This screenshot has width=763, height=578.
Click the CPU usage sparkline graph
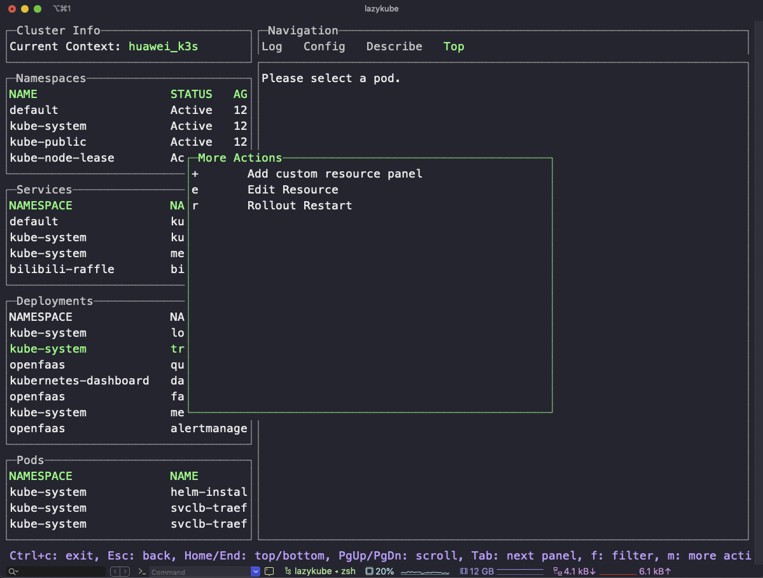tap(425, 572)
